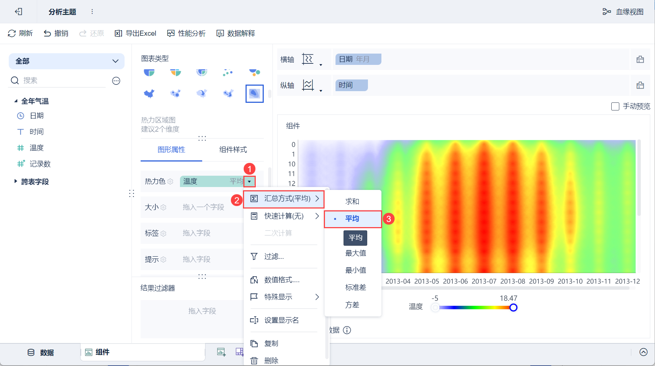655x366 pixels.
Task: Choose 方差 aggregation option
Action: tap(353, 305)
